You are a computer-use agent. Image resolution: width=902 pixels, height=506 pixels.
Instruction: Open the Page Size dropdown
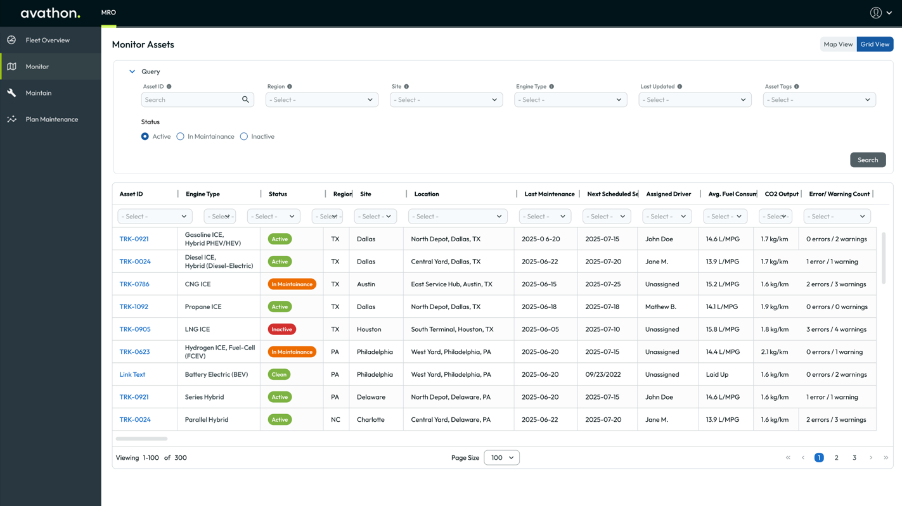pyautogui.click(x=501, y=458)
